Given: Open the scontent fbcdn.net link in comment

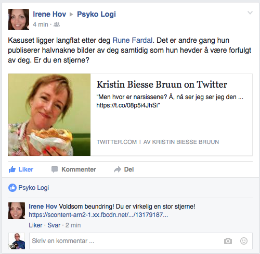Looking at the screenshot, I should pos(98,215).
